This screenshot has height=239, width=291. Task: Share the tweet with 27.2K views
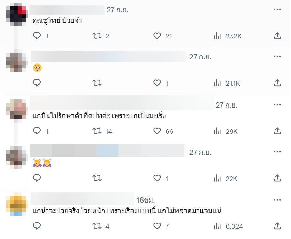click(277, 36)
